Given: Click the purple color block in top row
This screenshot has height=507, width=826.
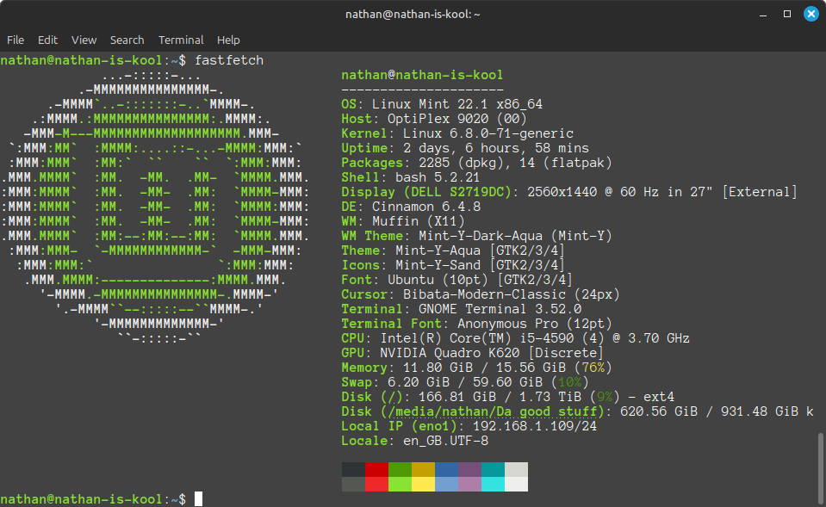Looking at the screenshot, I should (470, 470).
